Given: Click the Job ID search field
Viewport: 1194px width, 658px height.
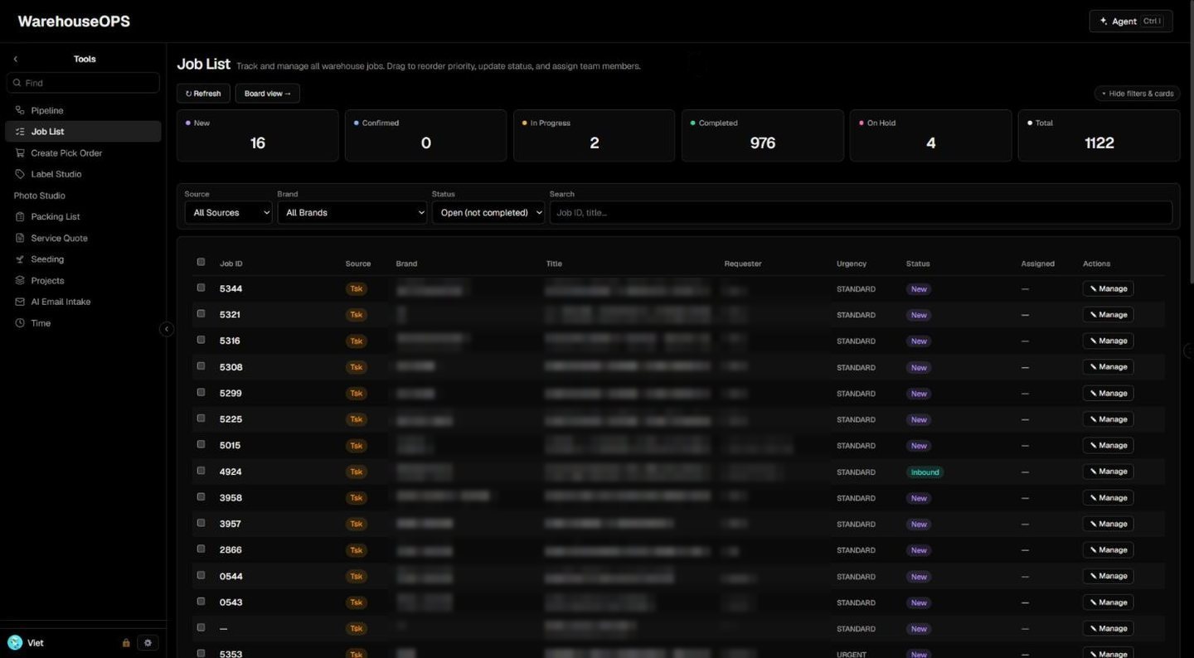Looking at the screenshot, I should (x=861, y=213).
